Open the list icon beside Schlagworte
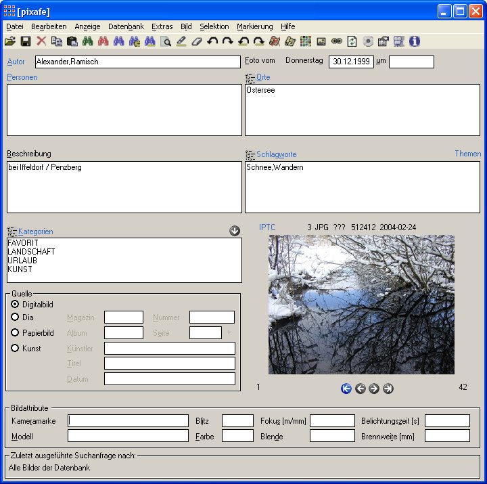 click(x=250, y=155)
